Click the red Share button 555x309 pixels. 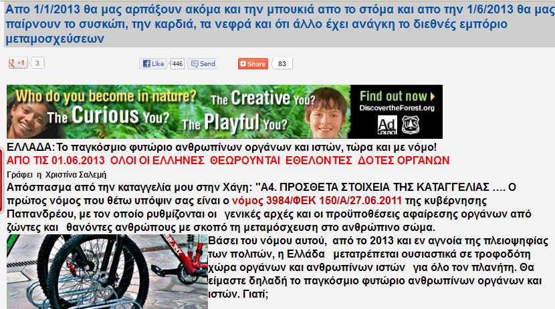coord(253,64)
